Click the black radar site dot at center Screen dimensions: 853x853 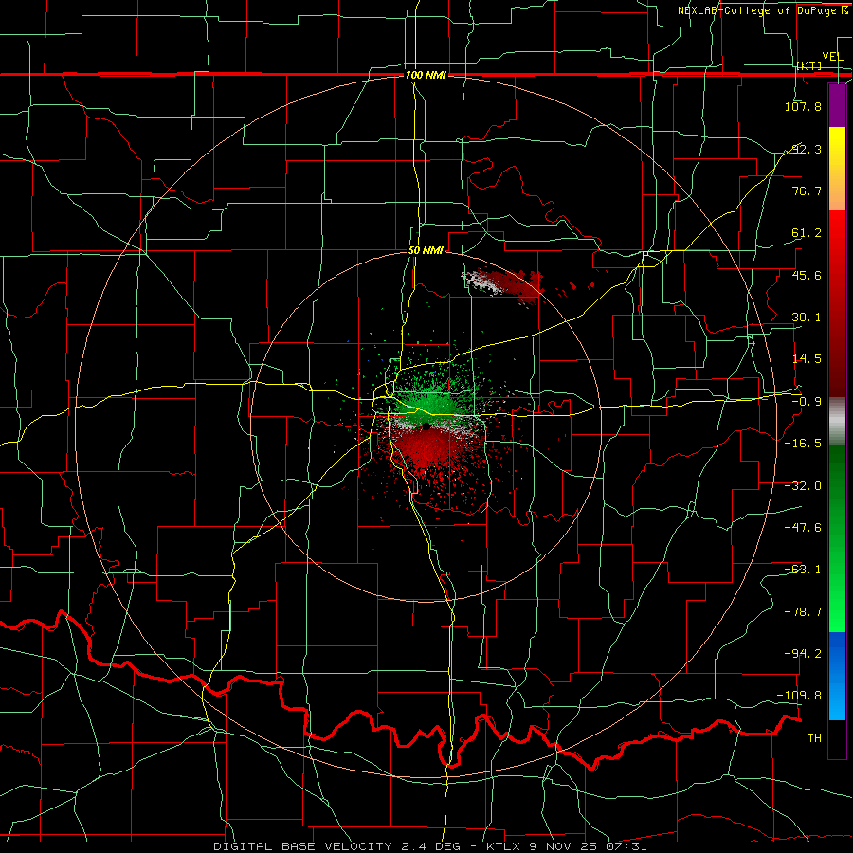426,426
